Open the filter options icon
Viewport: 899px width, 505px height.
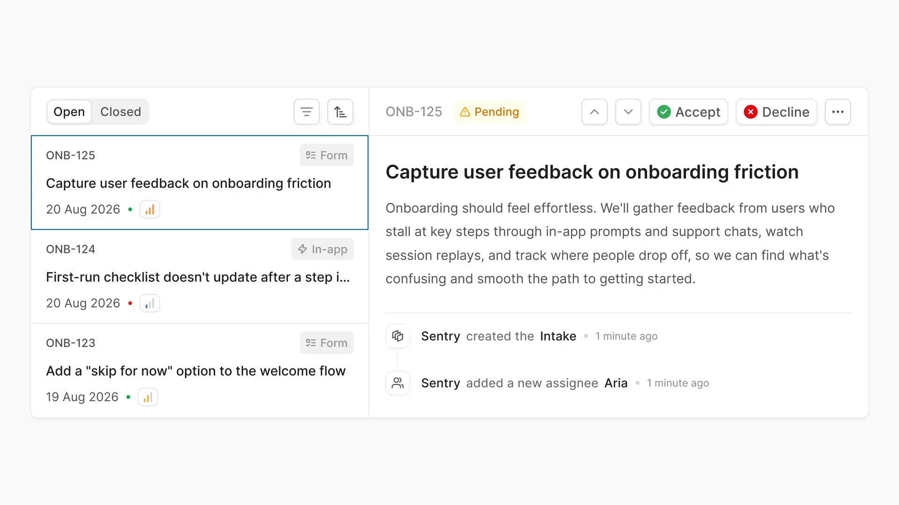click(x=307, y=112)
